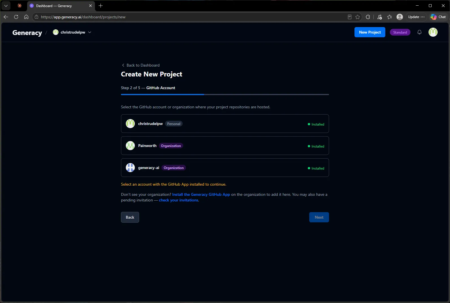
Task: Click the browser back arrow icon
Action: [6, 17]
